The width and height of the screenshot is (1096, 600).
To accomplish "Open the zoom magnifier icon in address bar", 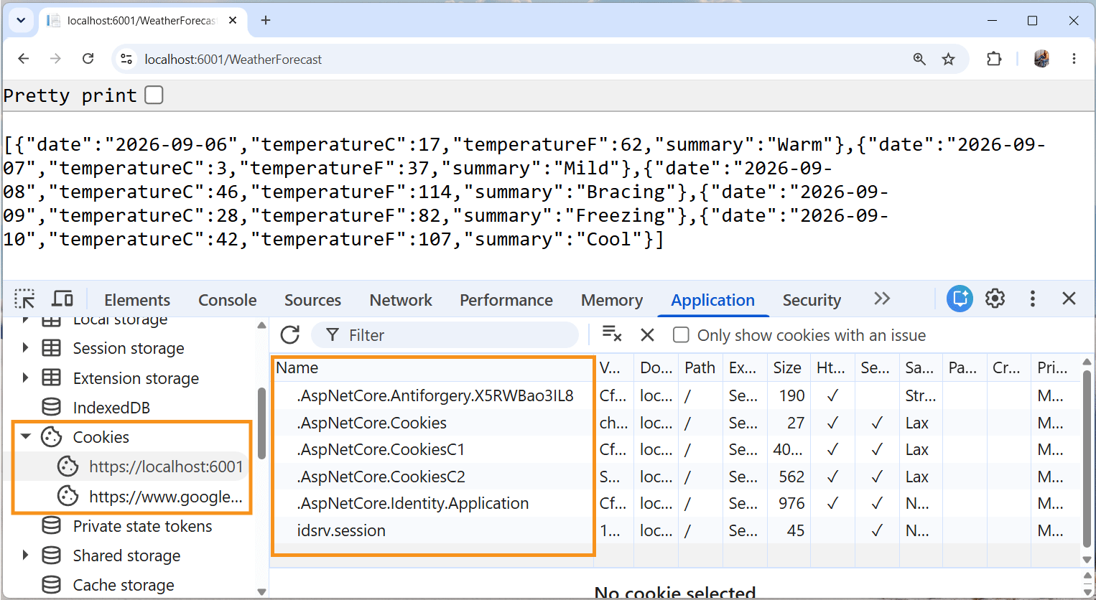I will point(919,59).
